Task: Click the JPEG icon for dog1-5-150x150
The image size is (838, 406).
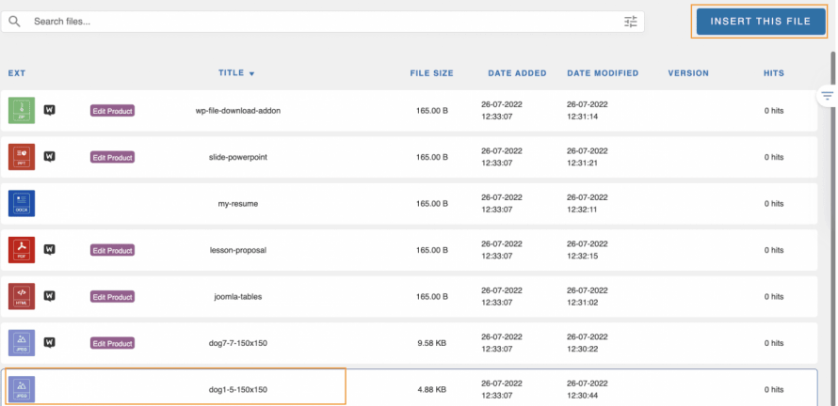Action: [22, 389]
